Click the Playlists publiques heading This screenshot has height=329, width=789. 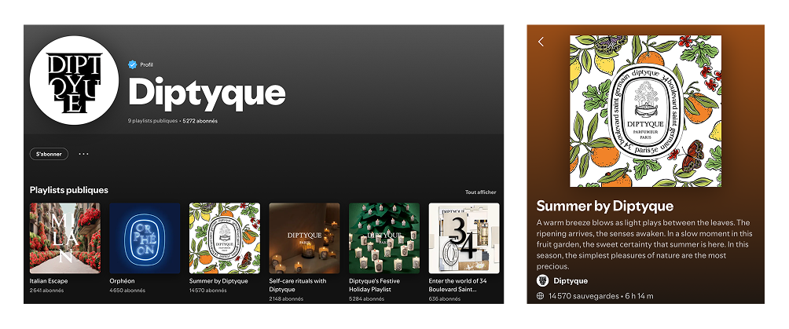(69, 190)
